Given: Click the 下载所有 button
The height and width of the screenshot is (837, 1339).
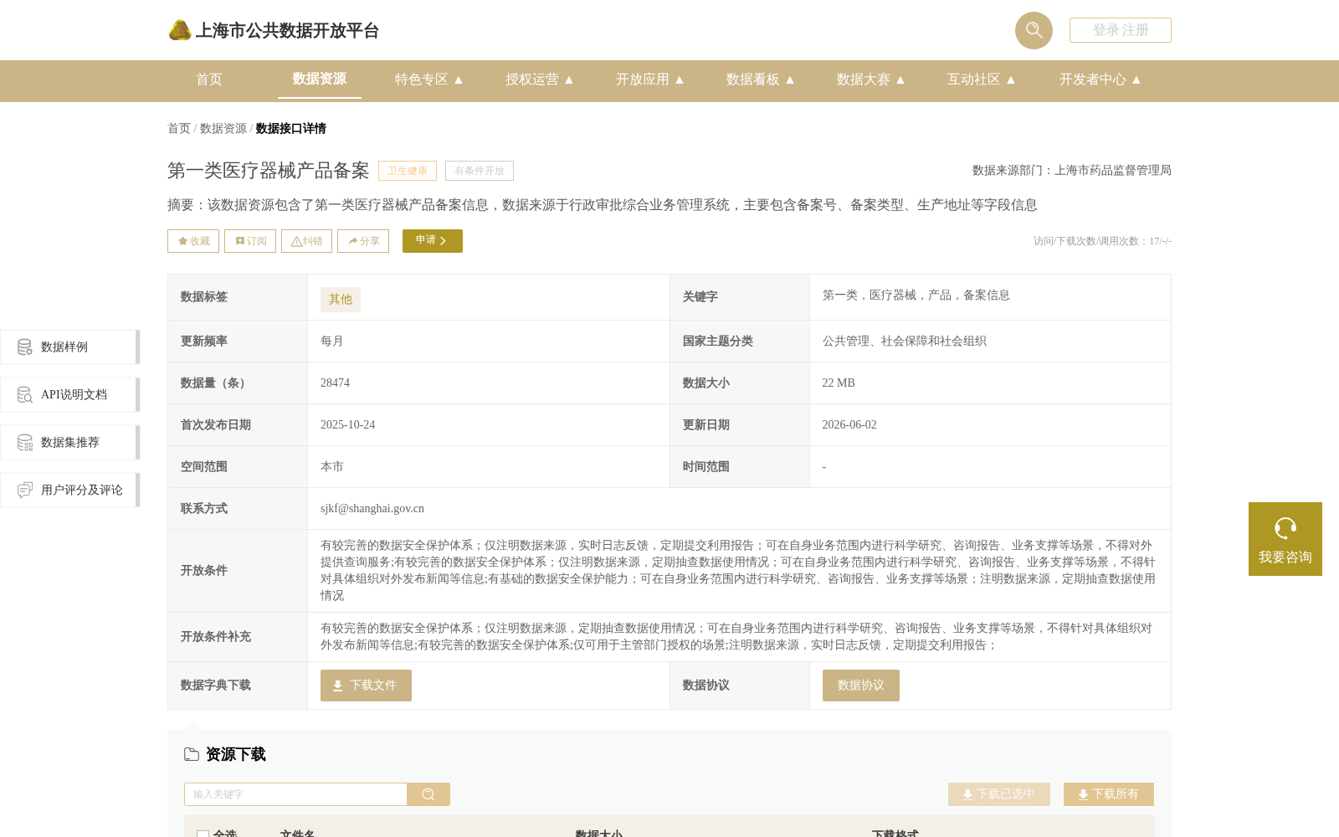Looking at the screenshot, I should click(x=1109, y=794).
